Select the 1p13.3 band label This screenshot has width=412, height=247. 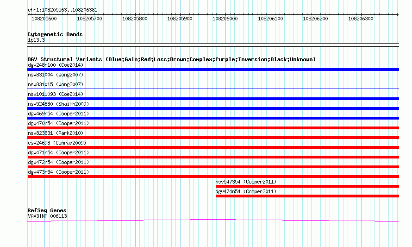(36, 40)
